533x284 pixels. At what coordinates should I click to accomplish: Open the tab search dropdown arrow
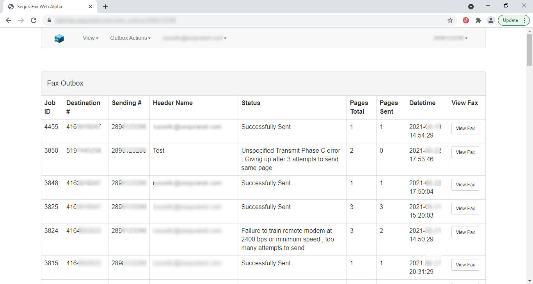(x=471, y=6)
